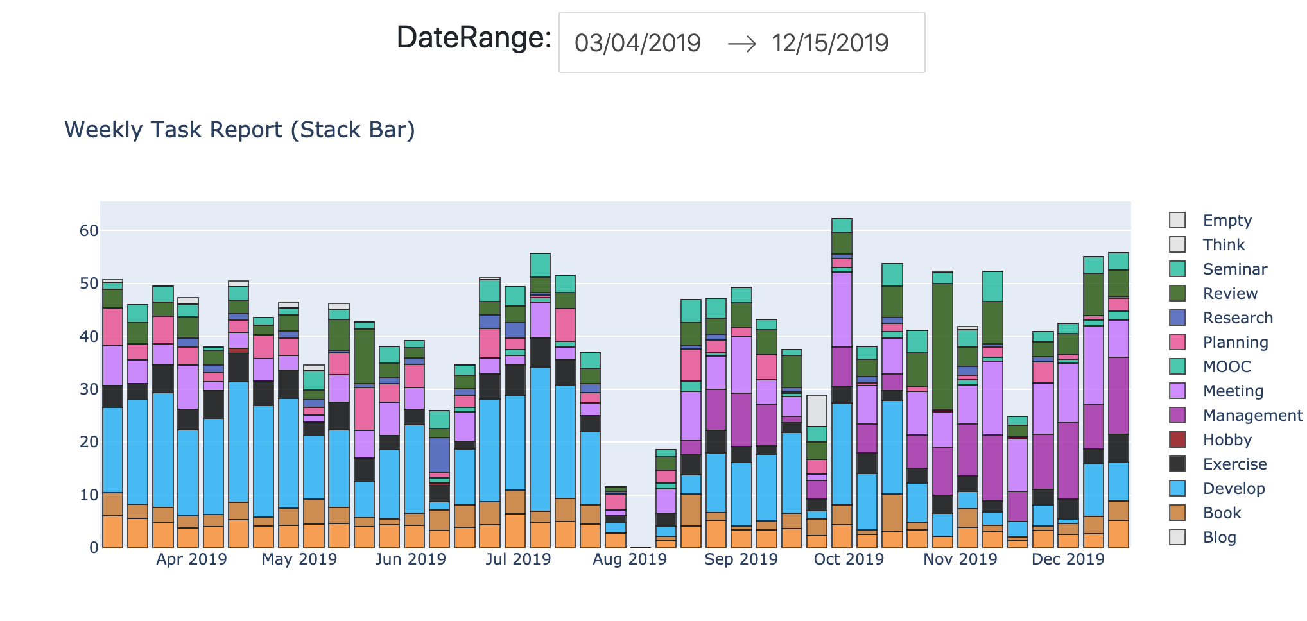Toggle the Planning legend item
The height and width of the screenshot is (621, 1307).
[x=1235, y=342]
